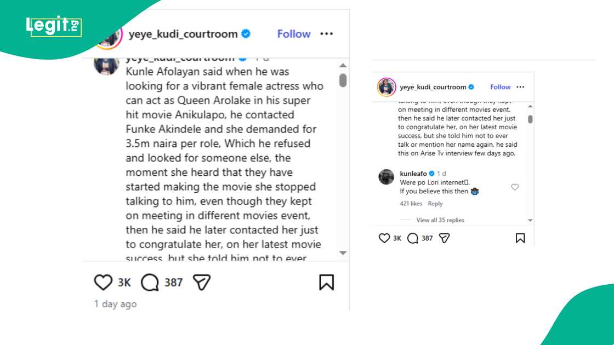The width and height of the screenshot is (614, 345).
Task: Click the heart icon showing 3K on right post
Action: coord(384,238)
